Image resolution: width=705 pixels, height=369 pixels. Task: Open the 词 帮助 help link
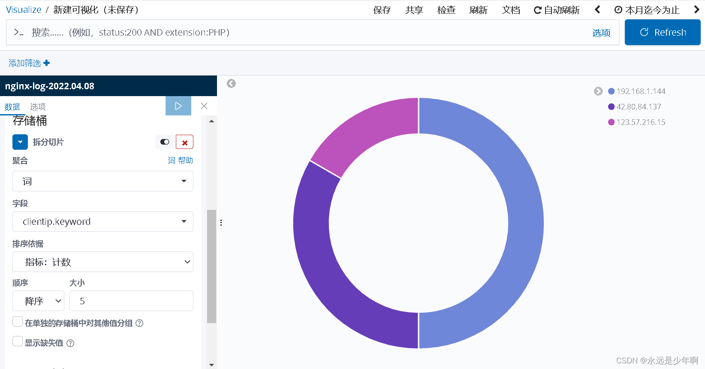(180, 160)
